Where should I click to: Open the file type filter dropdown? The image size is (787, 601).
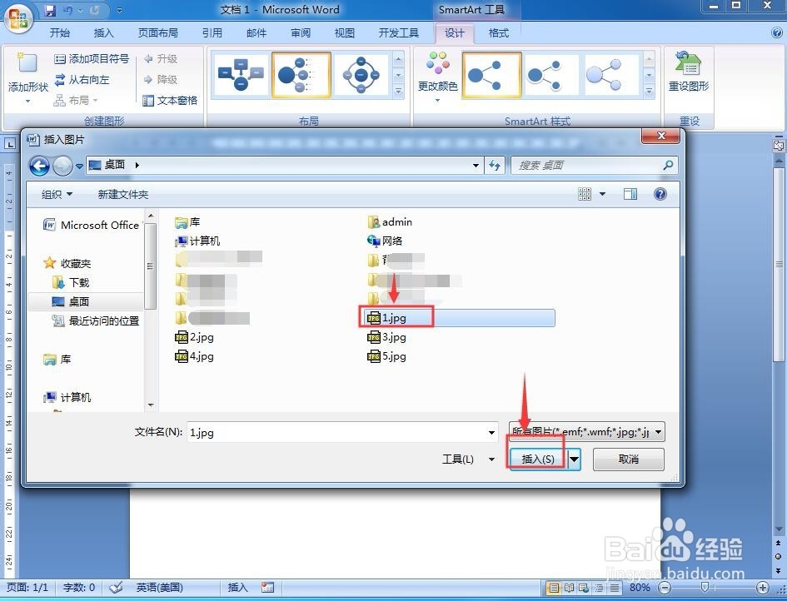pyautogui.click(x=587, y=431)
